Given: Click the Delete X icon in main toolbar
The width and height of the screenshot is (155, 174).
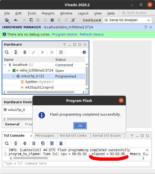Looking at the screenshot, I should (x=45, y=20).
